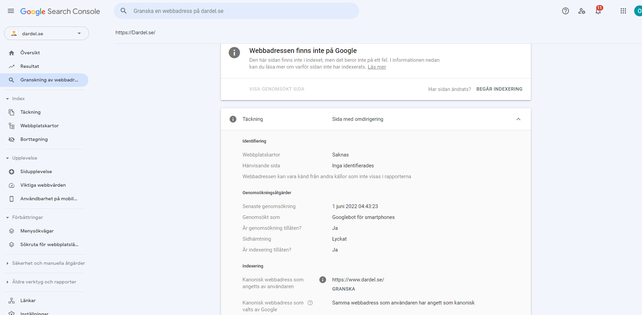
Task: Collapse the Index sidebar group
Action: click(x=7, y=99)
